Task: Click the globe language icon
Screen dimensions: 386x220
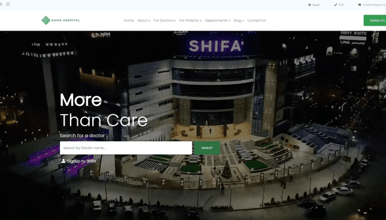Action: (309, 5)
